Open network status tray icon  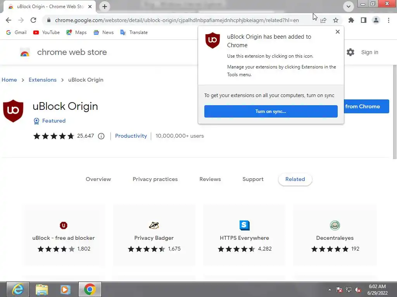click(349, 290)
